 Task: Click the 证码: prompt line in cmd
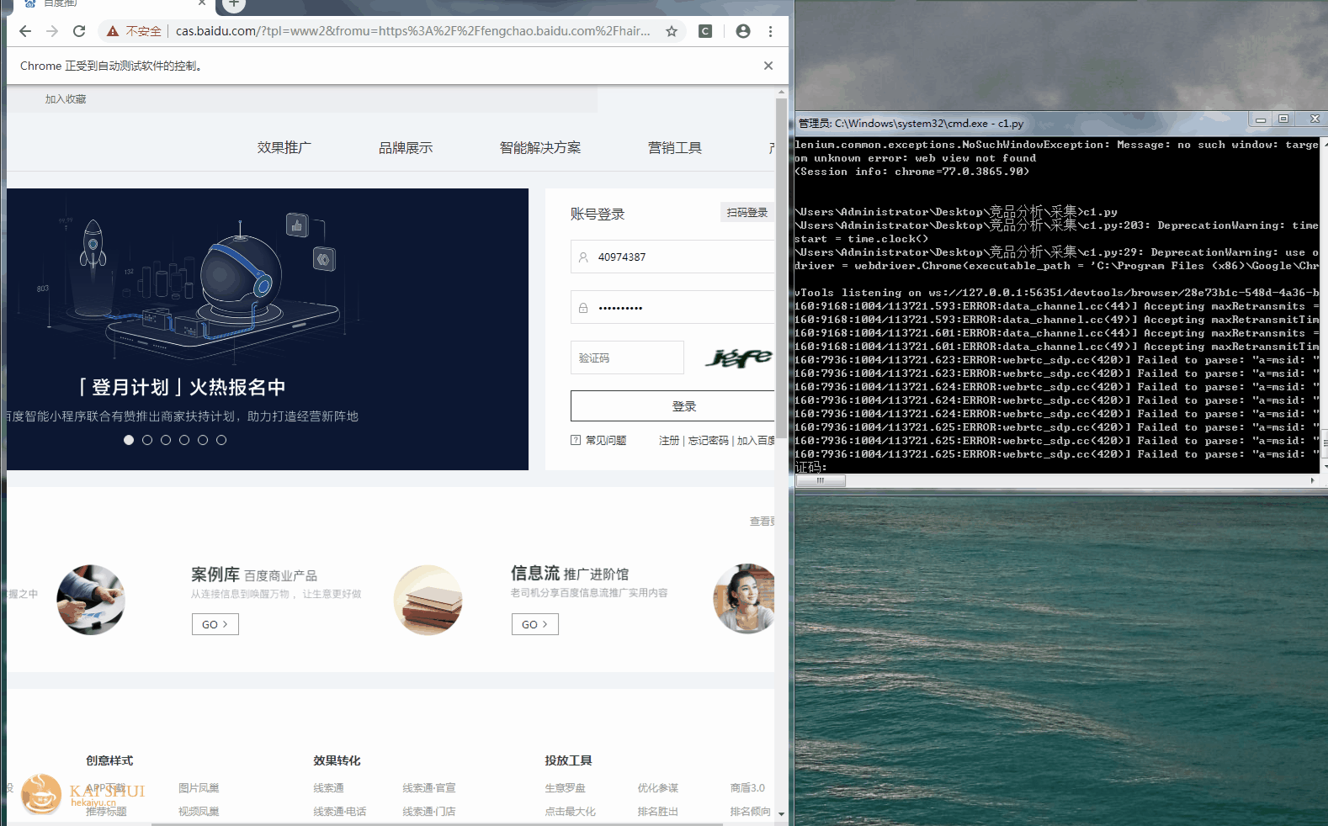[811, 468]
